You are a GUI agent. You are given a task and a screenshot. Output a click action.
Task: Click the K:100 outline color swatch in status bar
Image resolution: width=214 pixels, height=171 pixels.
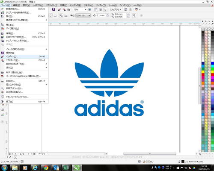pyautogui.click(x=183, y=162)
